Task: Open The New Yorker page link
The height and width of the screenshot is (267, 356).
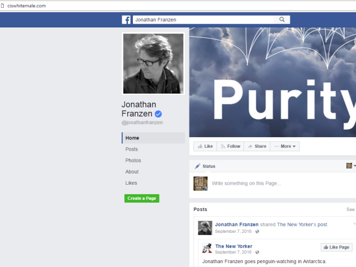Action: [234, 246]
